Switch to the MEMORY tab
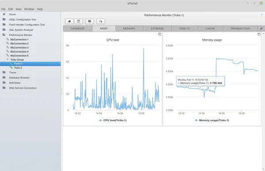This screenshot has width=265, height=171. (129, 29)
